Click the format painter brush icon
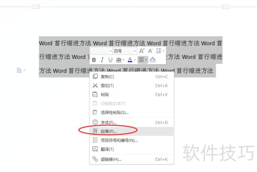 tap(153, 60)
